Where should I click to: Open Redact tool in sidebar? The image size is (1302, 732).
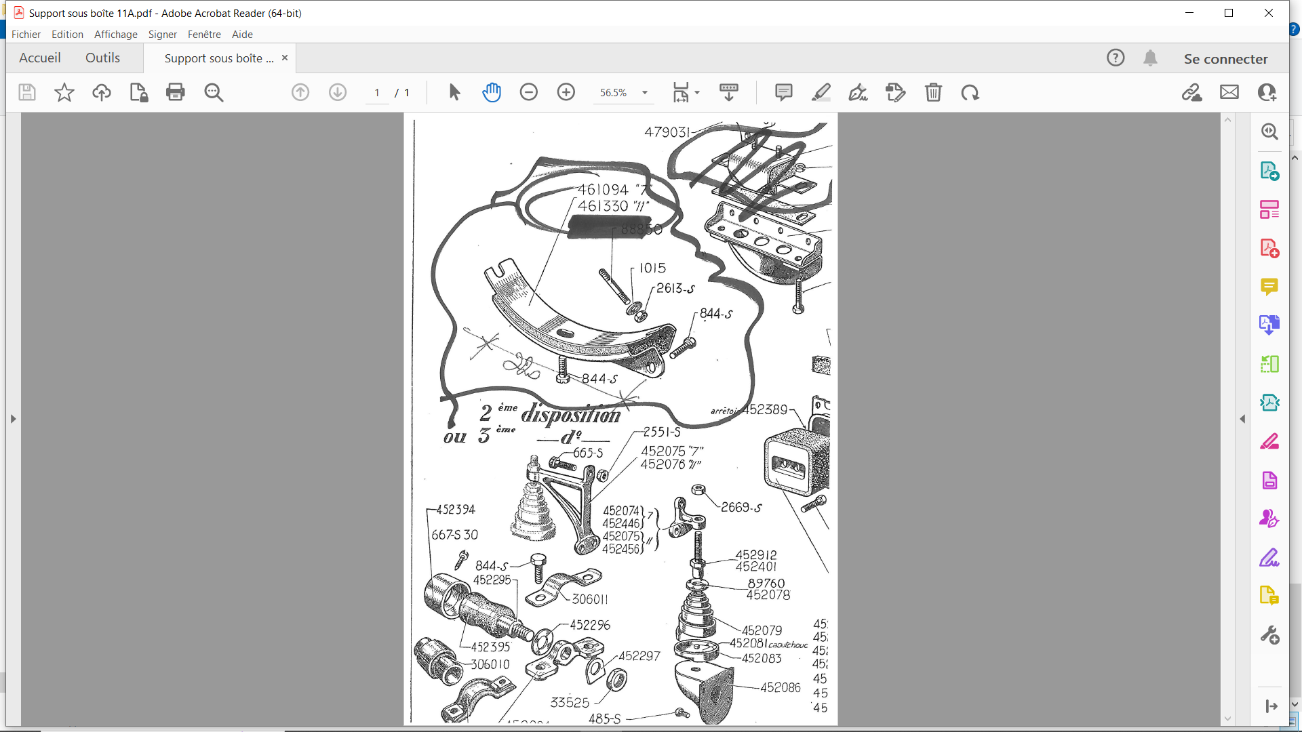(x=1269, y=441)
